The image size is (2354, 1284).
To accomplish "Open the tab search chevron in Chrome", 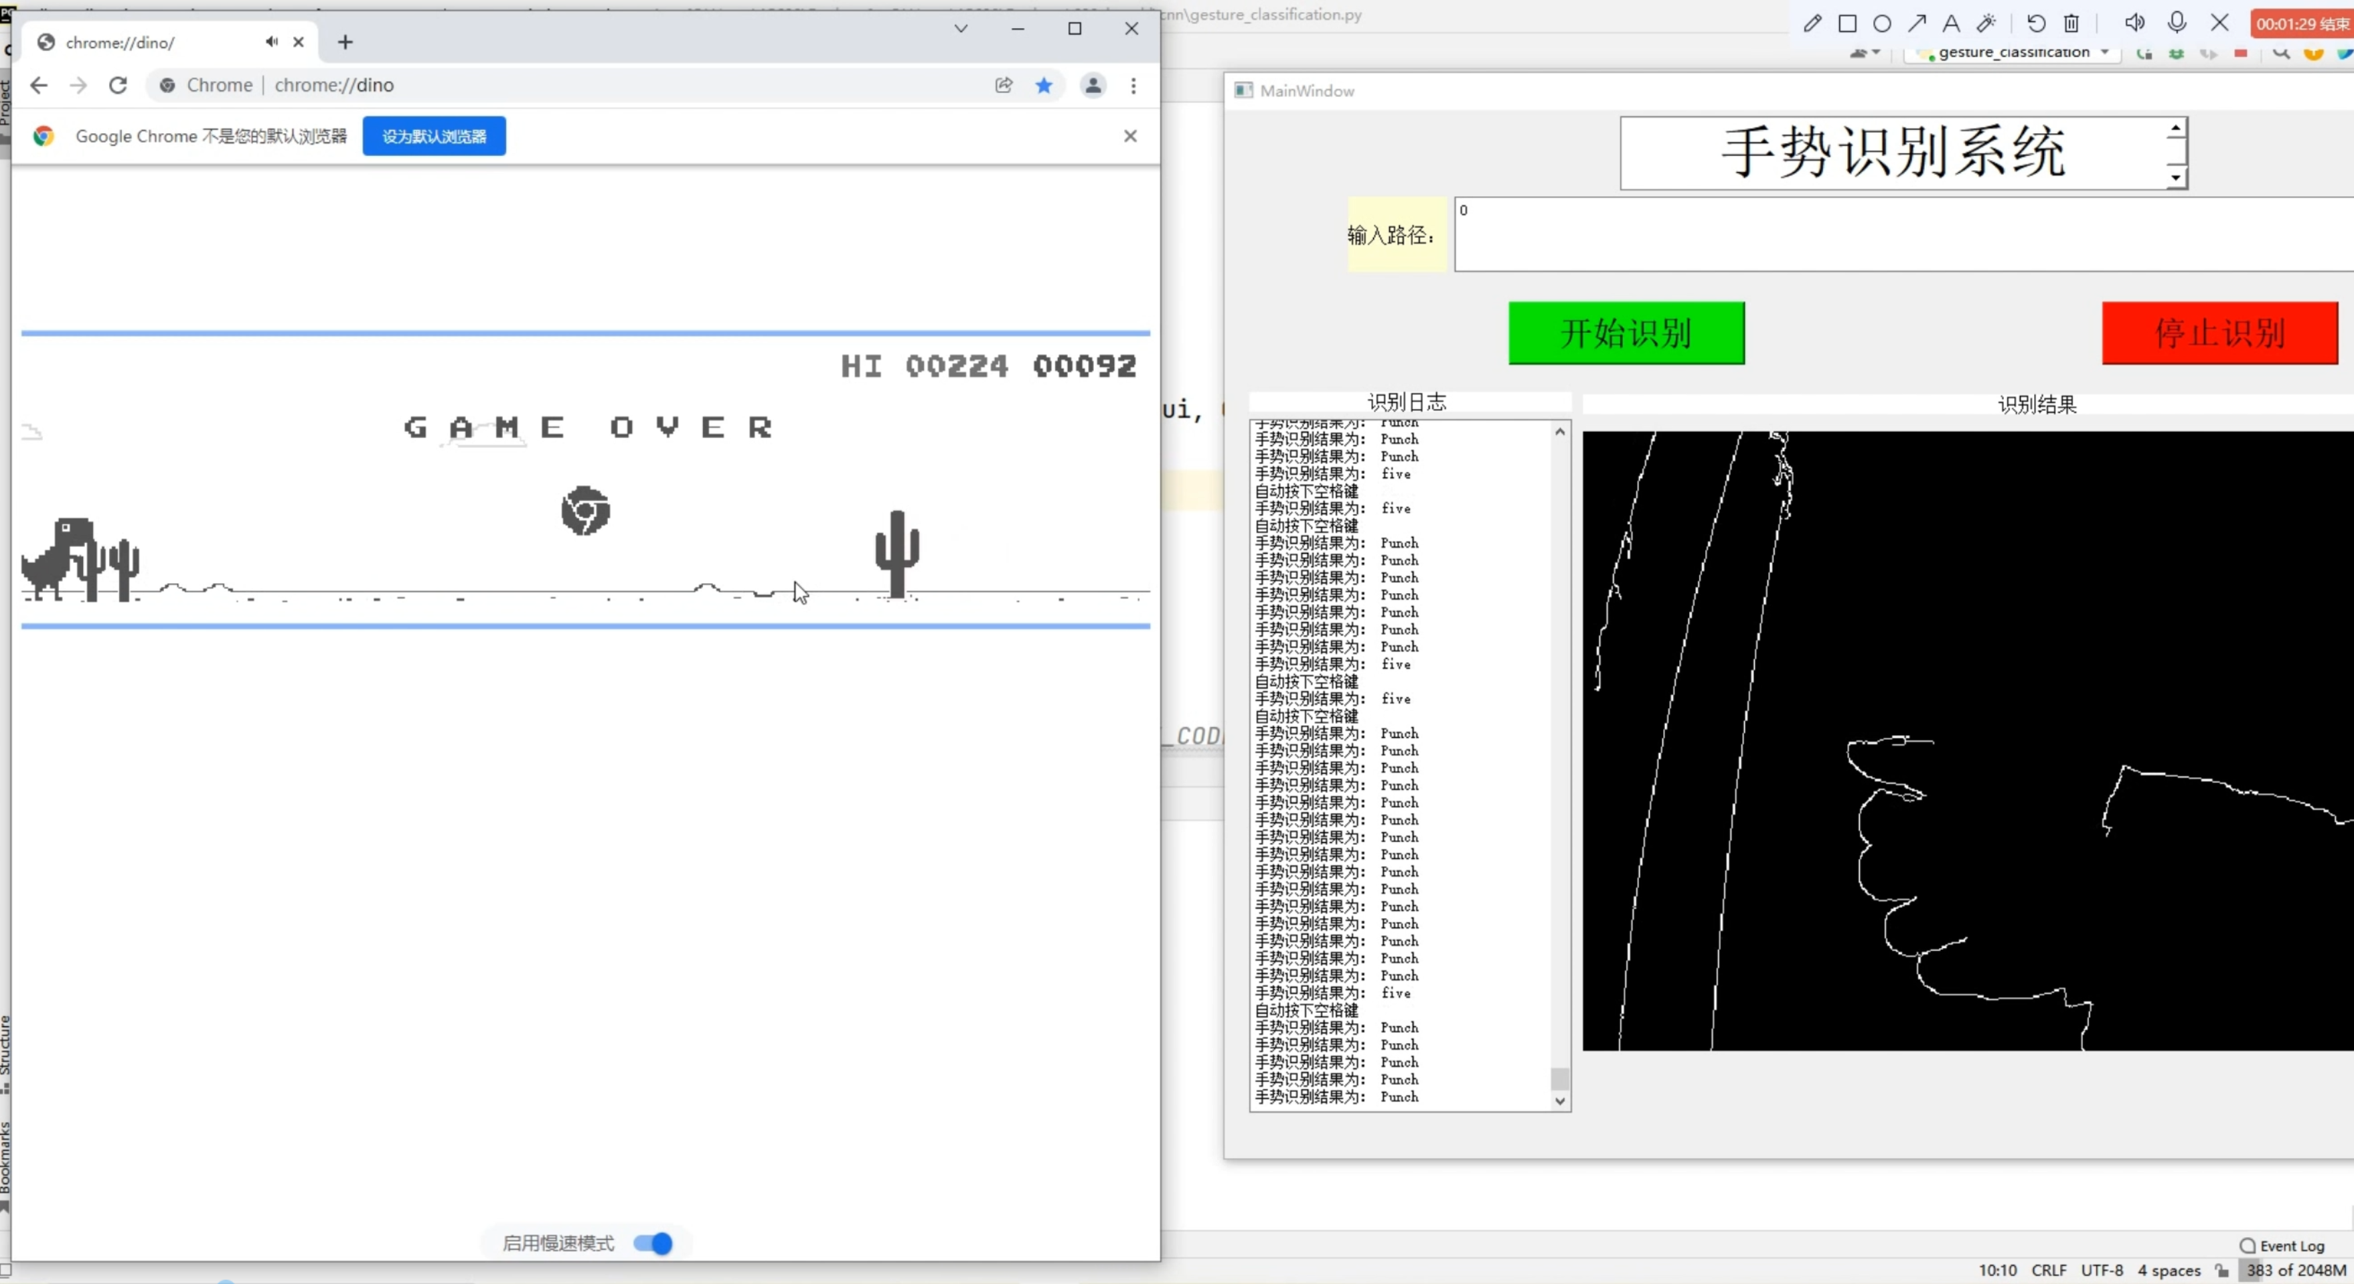I will [x=961, y=28].
